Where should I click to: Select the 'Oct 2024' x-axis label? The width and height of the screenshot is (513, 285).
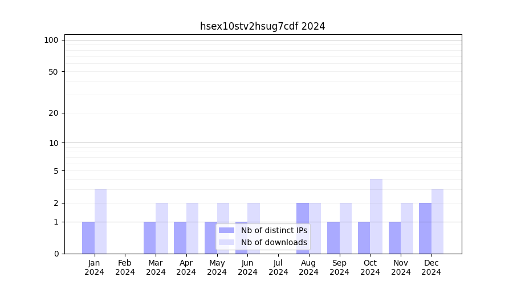coord(370,267)
